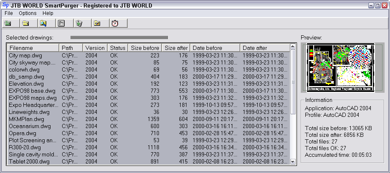Open the Options menu
Screen dimensions: 390x173
point(28,13)
